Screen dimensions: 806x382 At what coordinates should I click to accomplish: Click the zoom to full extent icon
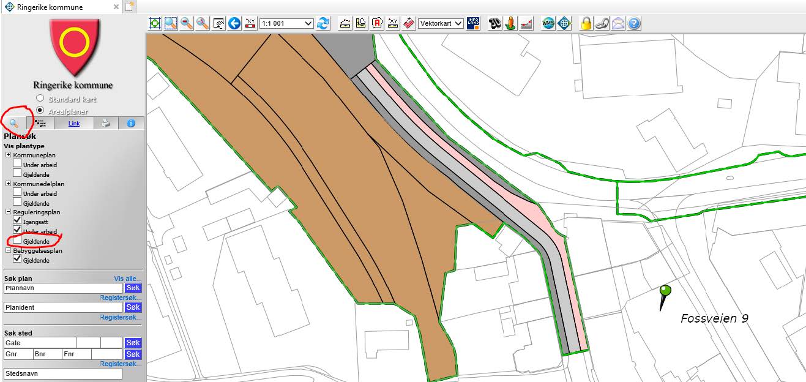[x=155, y=23]
